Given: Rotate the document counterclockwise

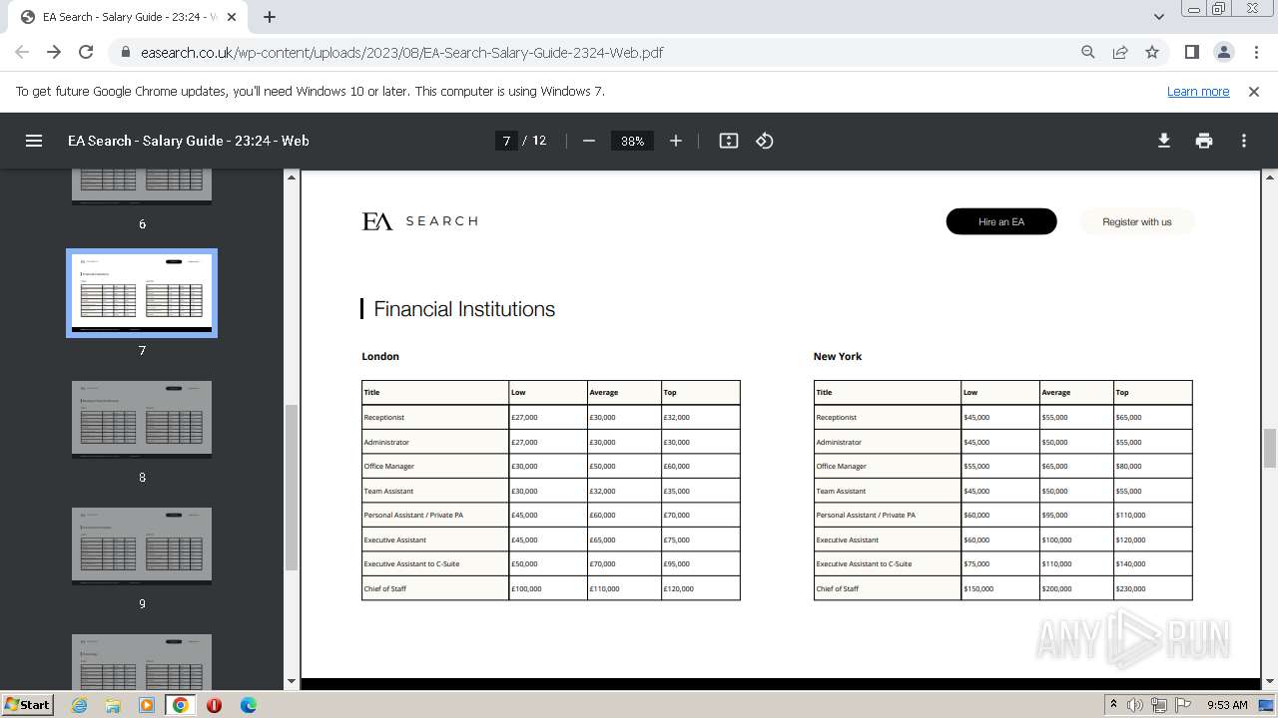Looking at the screenshot, I should pos(765,141).
